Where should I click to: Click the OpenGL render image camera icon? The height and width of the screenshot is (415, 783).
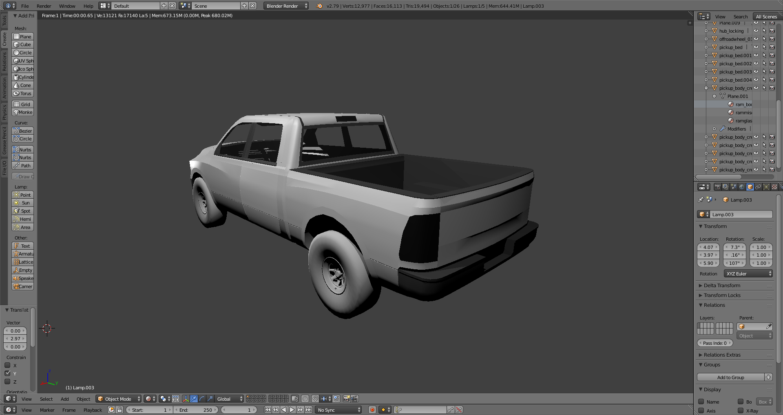(346, 399)
